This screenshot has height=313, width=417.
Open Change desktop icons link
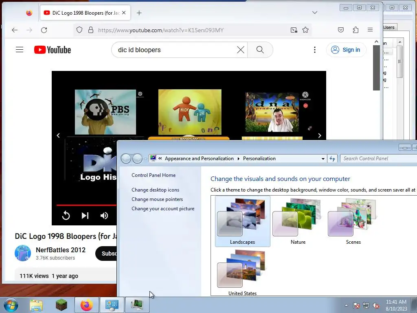[155, 190]
